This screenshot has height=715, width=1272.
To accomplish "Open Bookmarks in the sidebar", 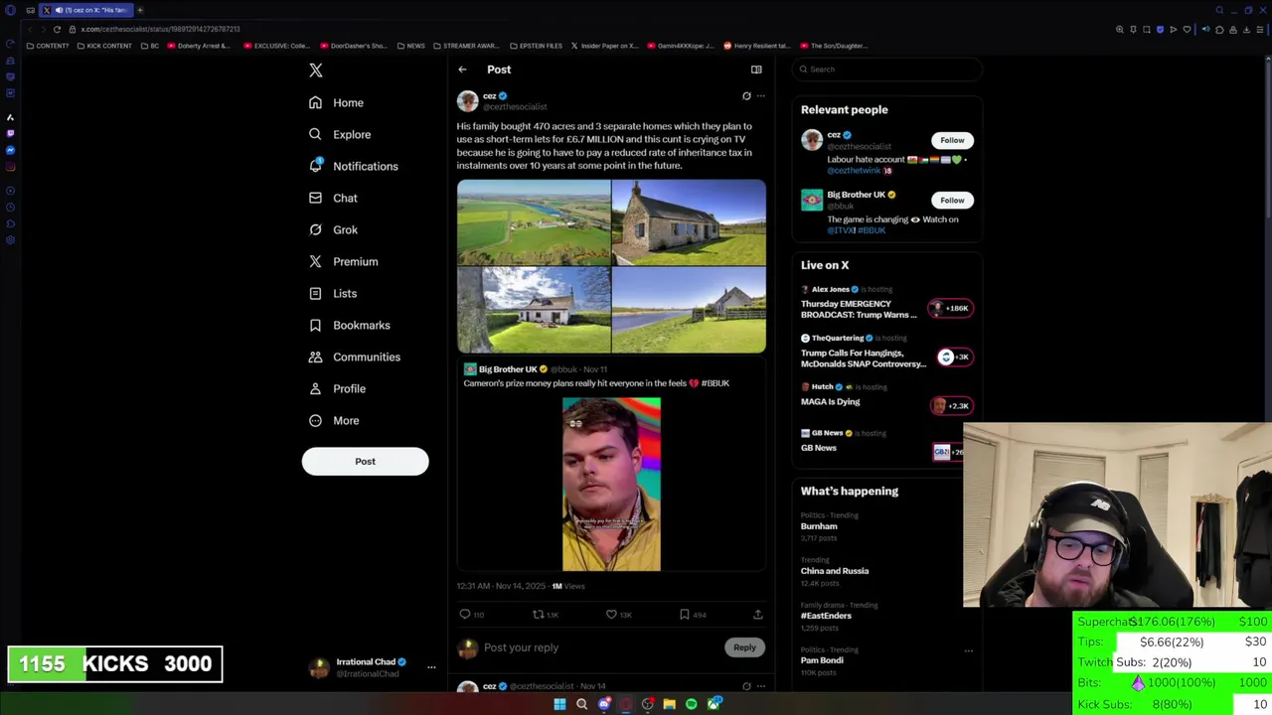I will 349,325.
